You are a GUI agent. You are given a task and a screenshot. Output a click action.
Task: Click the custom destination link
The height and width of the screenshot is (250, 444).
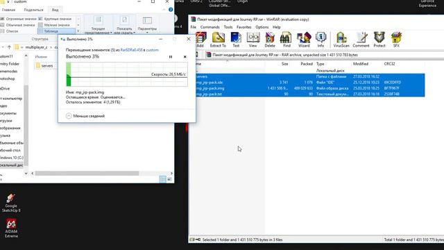pos(153,50)
